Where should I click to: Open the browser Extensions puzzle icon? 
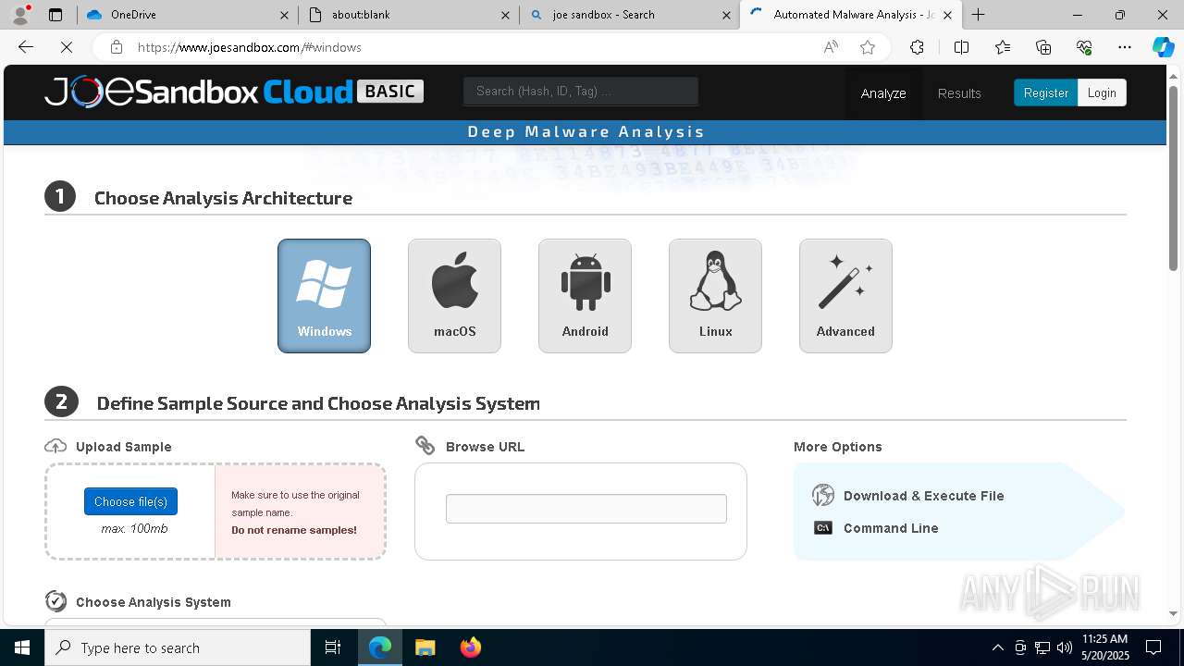click(917, 47)
